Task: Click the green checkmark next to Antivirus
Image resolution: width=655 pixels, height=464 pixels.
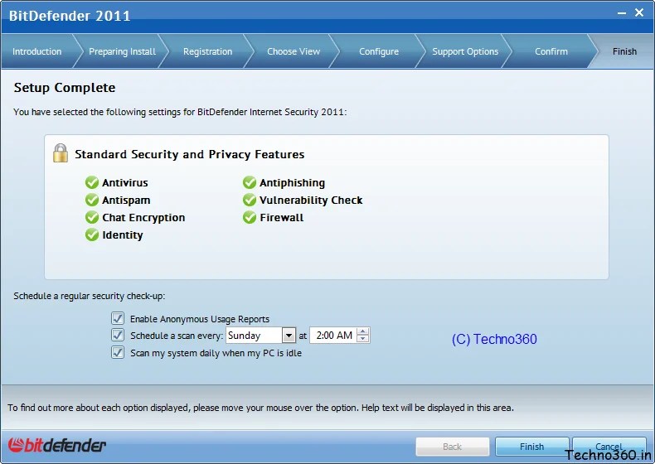Action: [92, 182]
